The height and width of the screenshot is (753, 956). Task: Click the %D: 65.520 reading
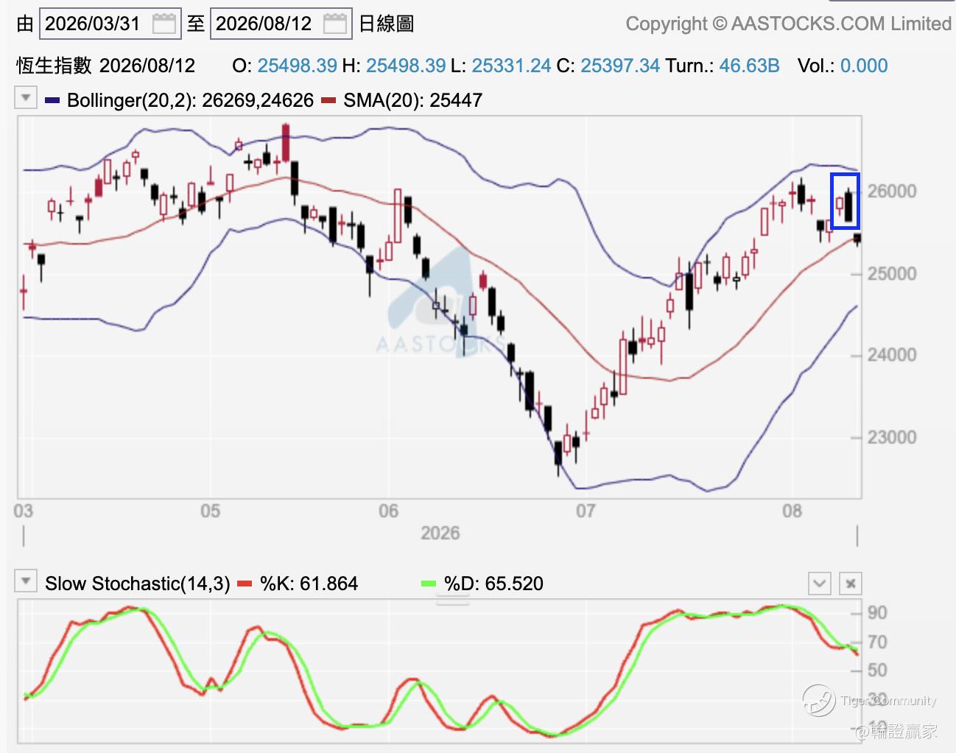493,584
